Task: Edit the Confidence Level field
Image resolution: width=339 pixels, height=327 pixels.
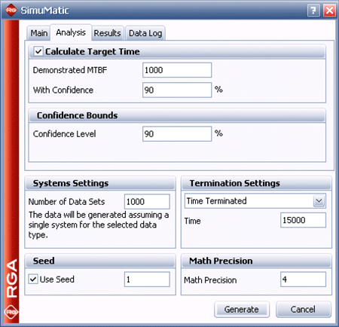Action: [177, 134]
